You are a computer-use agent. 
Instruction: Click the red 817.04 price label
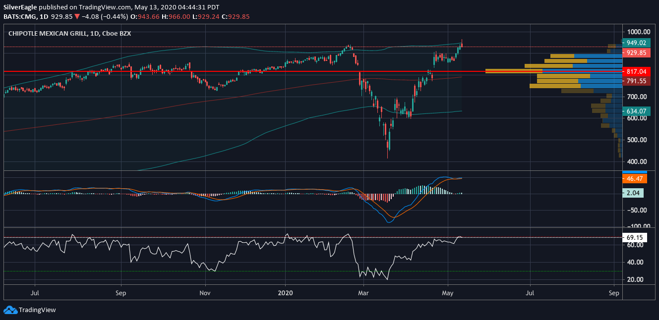636,71
